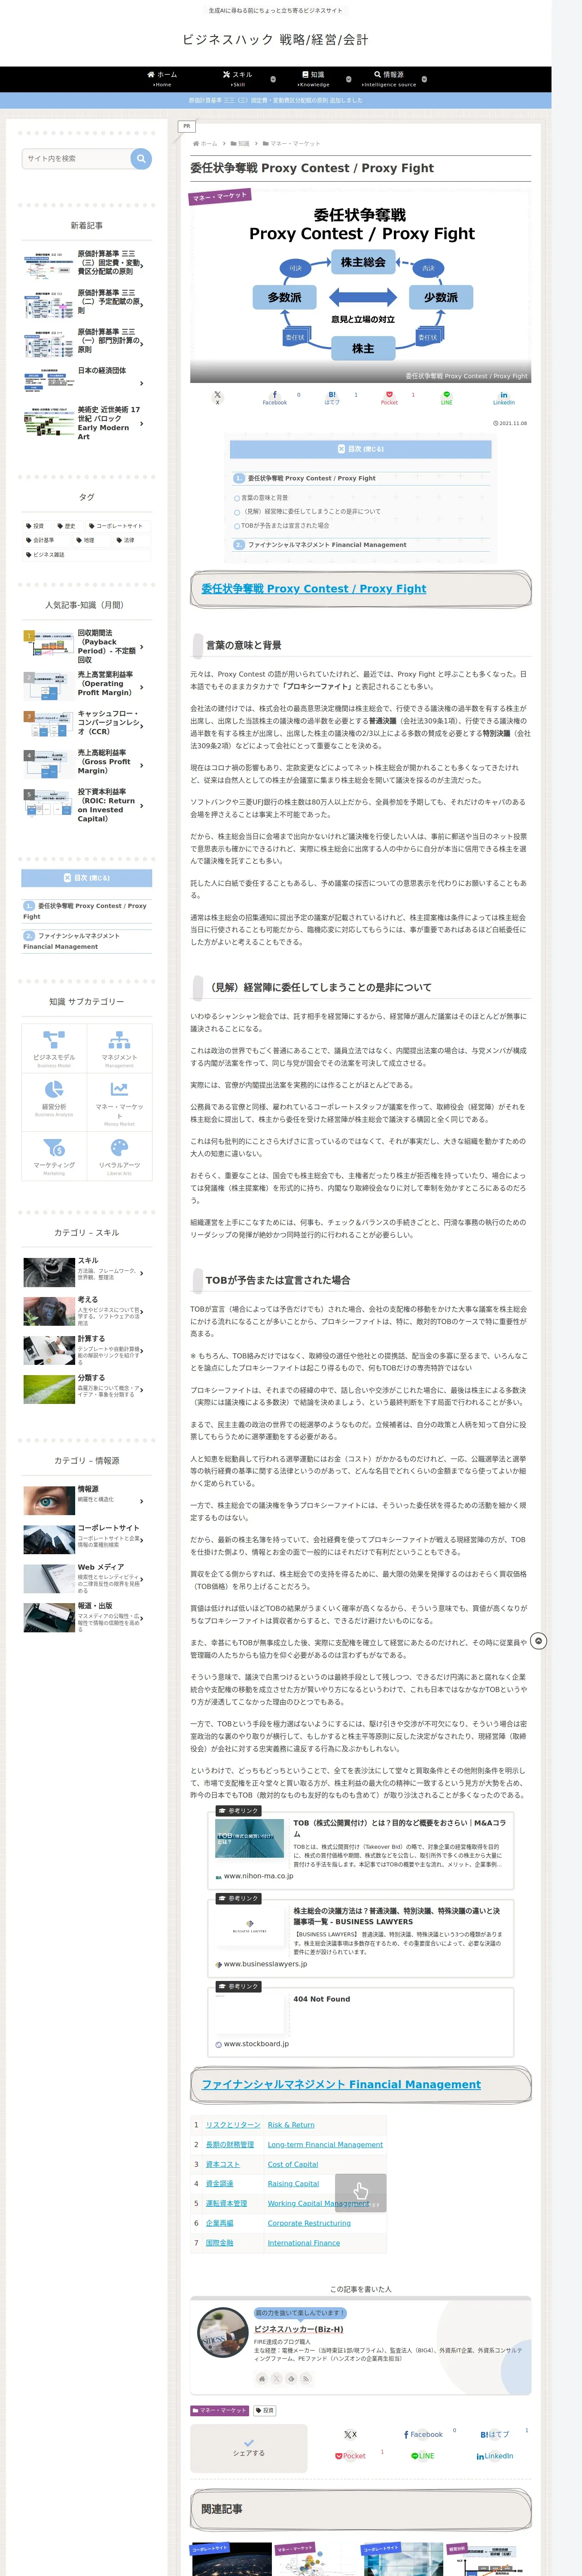This screenshot has width=582, height=2576.
Task: Open 投下資本利益率 ROIC popular article
Action: pos(87,805)
